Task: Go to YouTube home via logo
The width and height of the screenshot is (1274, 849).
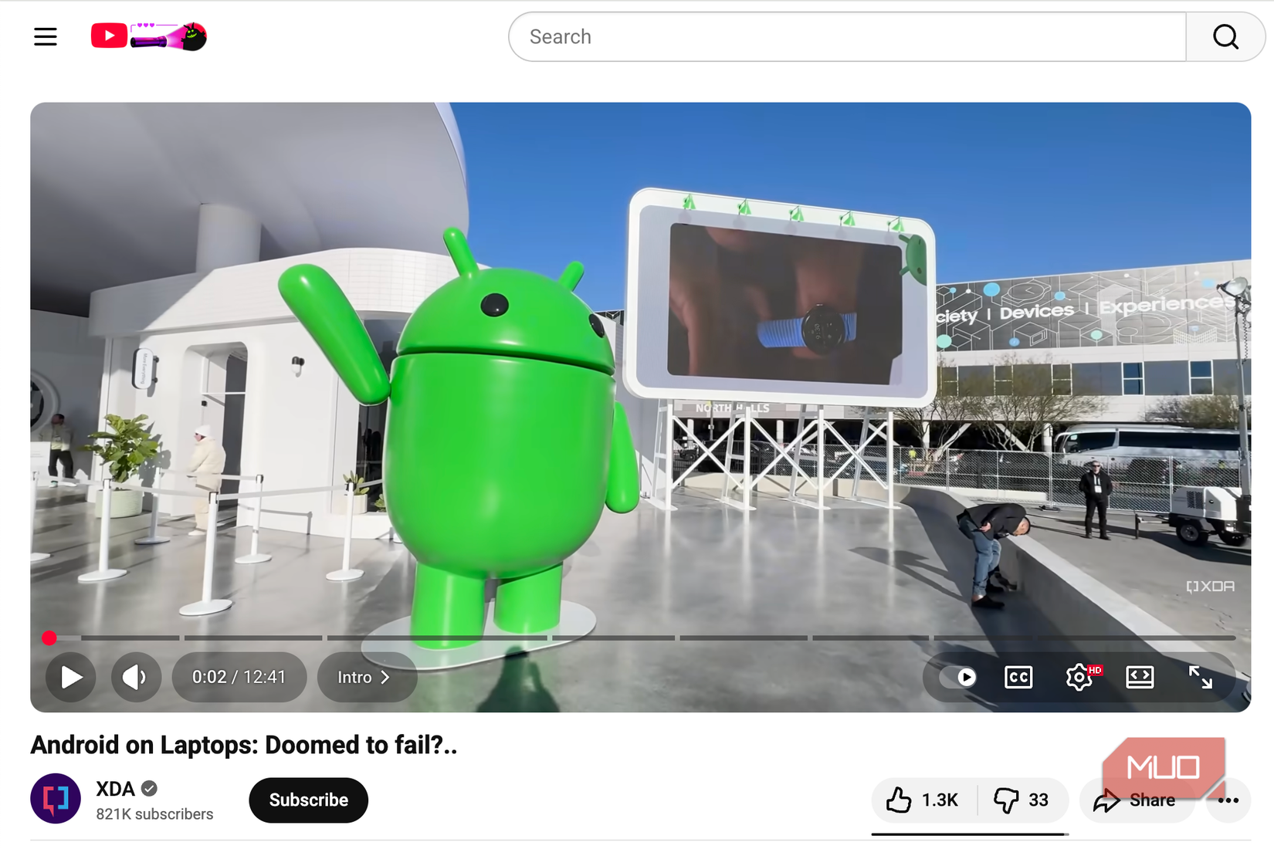Action: 149,36
